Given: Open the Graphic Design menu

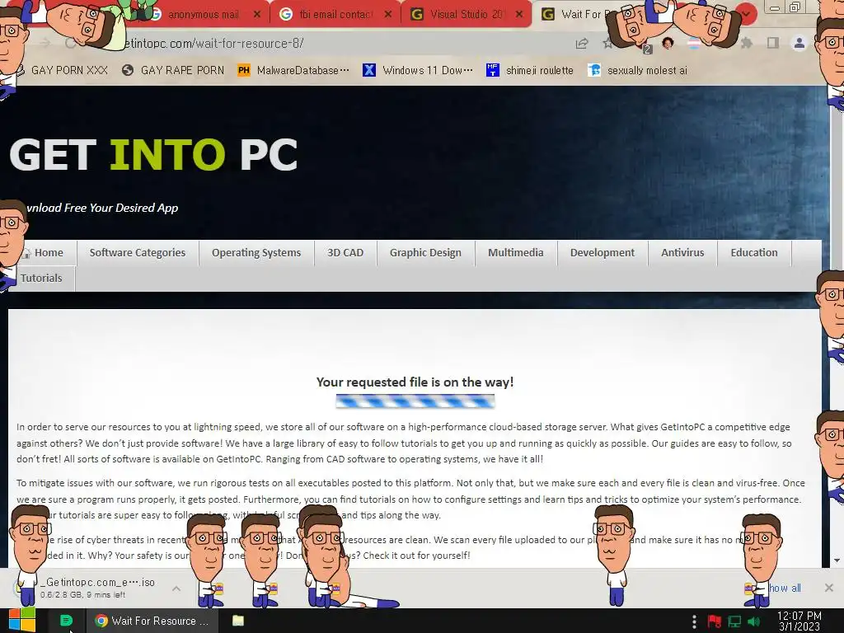Looking at the screenshot, I should (425, 252).
